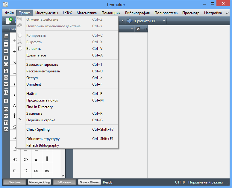Select Продолжить поиск menu entry
The width and height of the screenshot is (232, 188).
coord(67,100)
